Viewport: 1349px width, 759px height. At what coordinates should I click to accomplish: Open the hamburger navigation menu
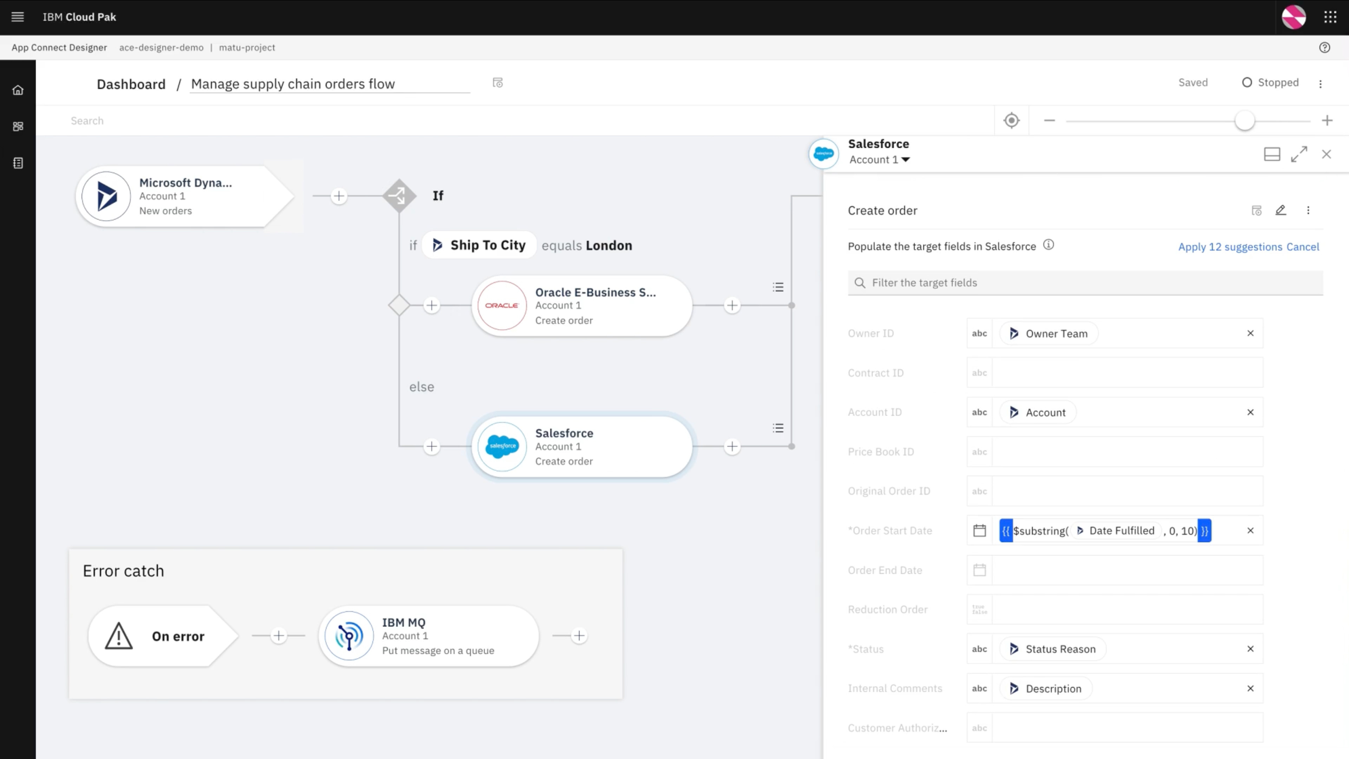[x=17, y=17]
